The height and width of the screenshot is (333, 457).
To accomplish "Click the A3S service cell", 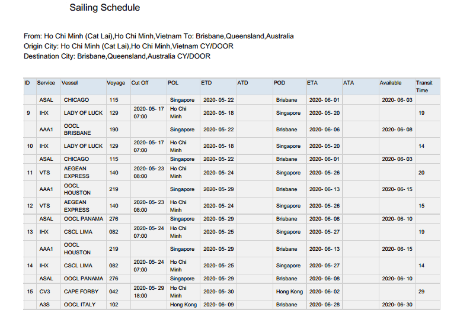I will pos(45,305).
